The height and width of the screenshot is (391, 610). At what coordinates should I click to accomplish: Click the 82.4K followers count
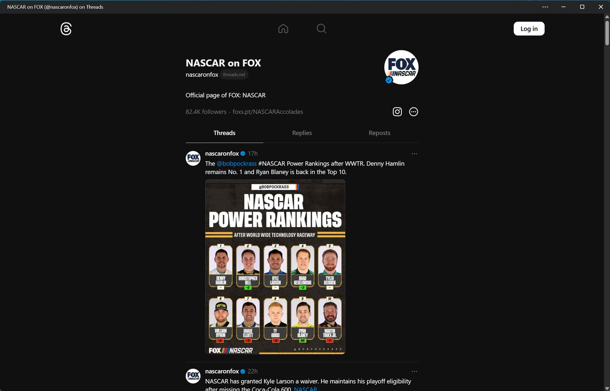point(206,112)
